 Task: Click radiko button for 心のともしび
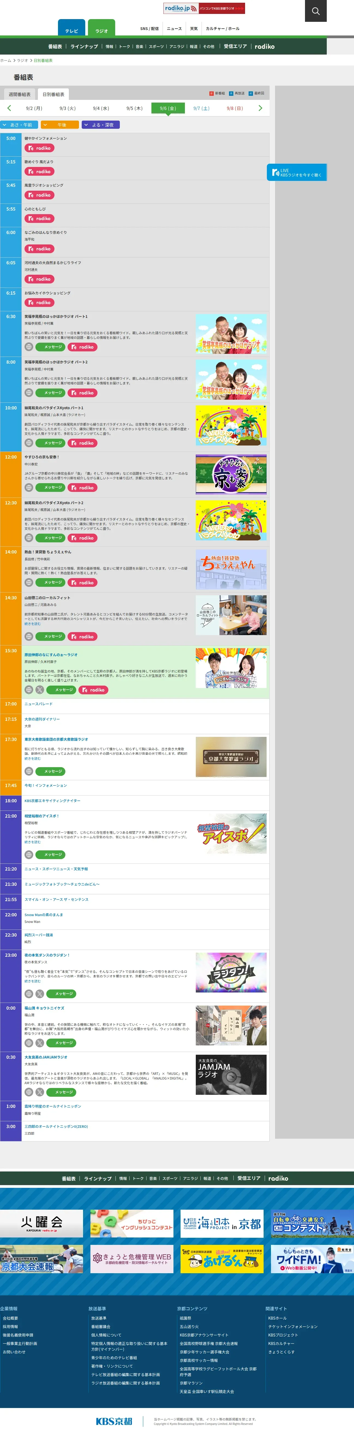[39, 218]
